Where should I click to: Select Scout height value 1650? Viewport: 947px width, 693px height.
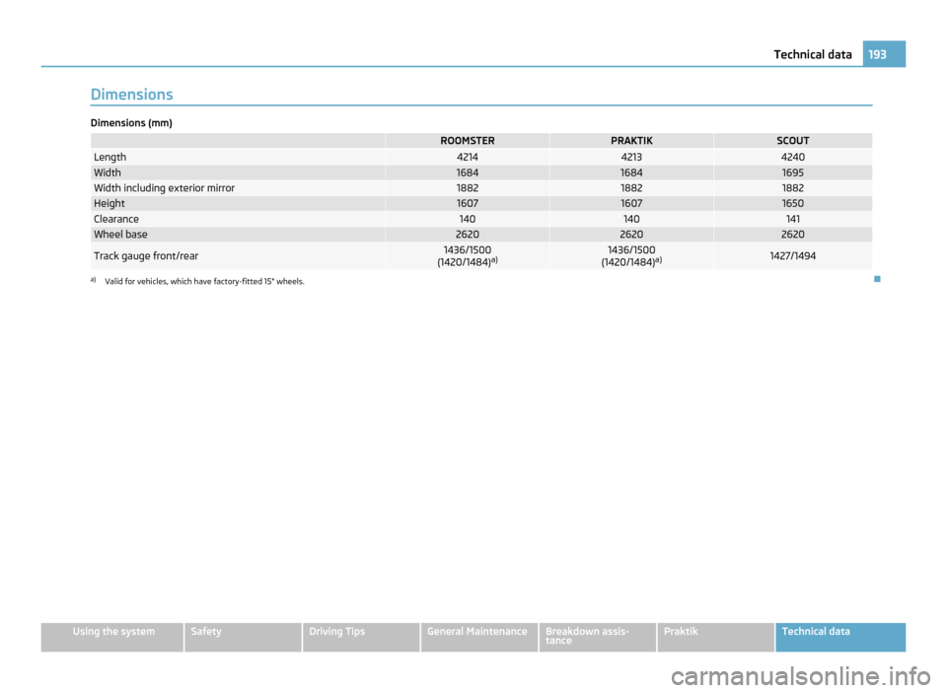click(x=792, y=203)
